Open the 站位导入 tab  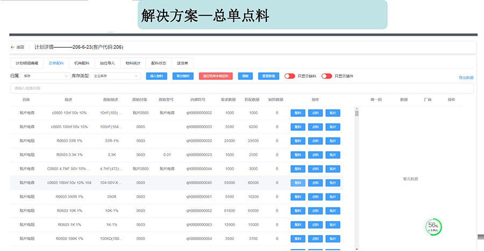pos(108,63)
